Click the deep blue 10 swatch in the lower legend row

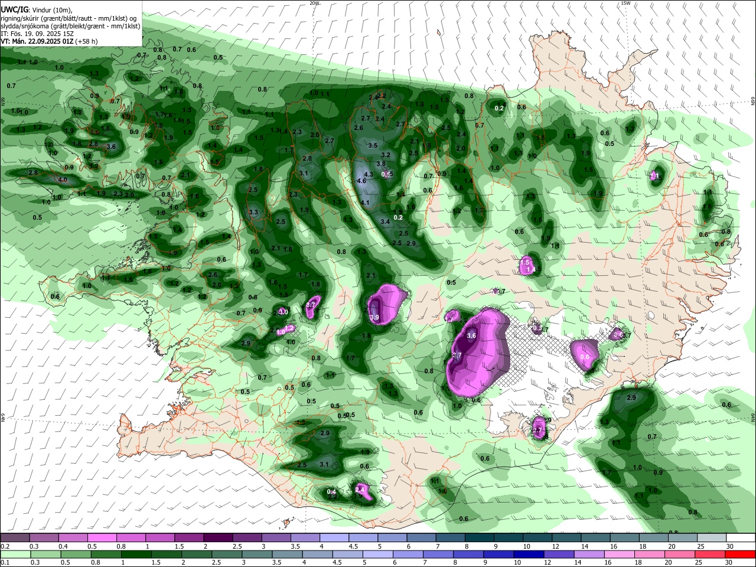tap(528, 554)
